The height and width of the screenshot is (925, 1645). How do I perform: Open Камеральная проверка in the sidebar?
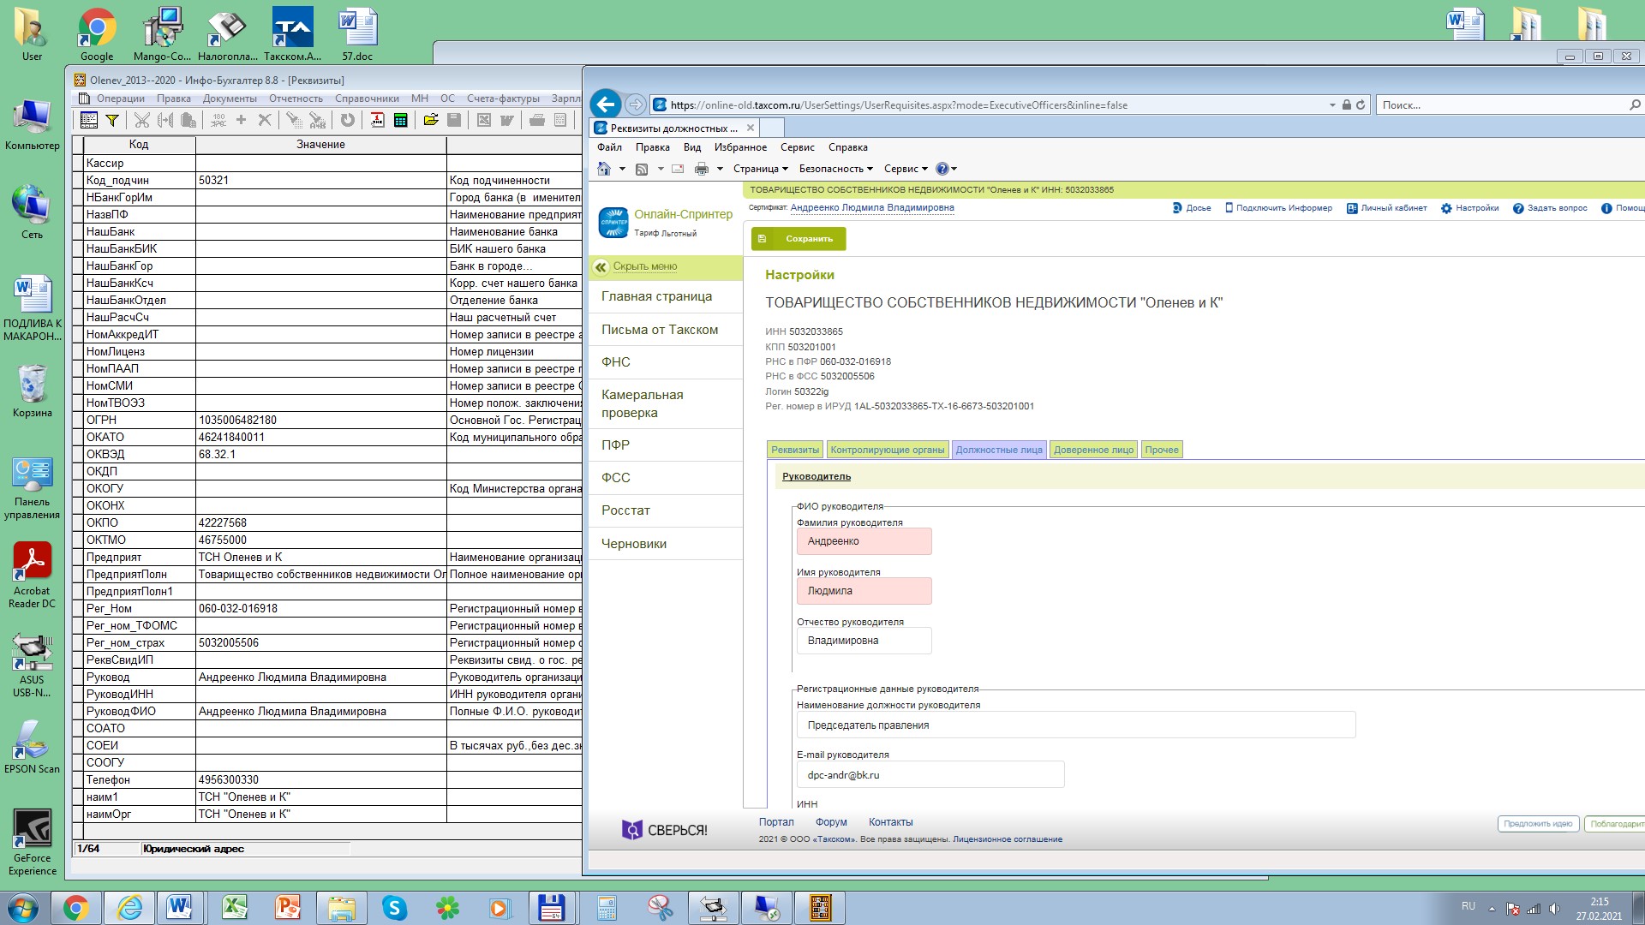666,403
